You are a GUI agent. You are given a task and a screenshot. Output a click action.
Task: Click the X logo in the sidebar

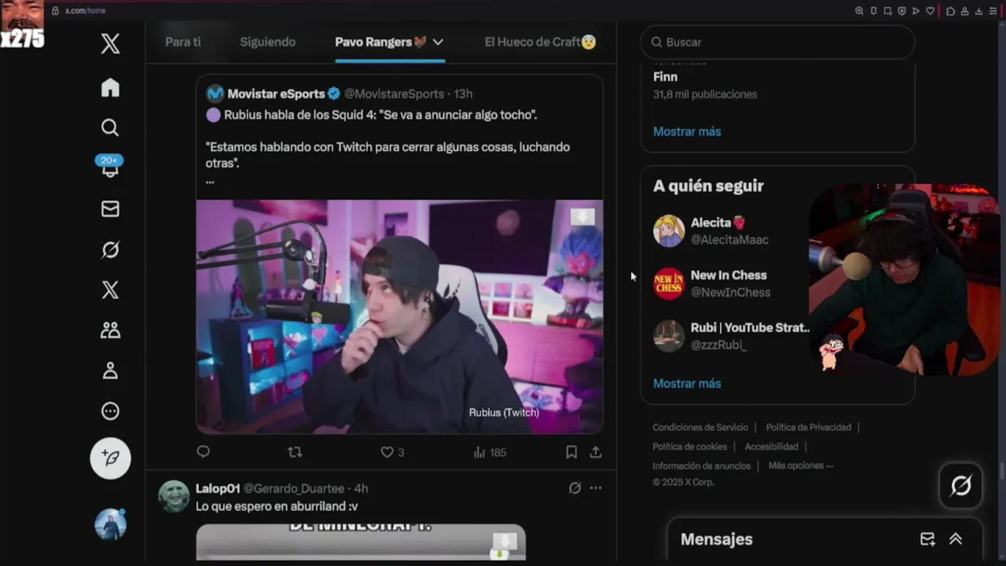coord(110,43)
